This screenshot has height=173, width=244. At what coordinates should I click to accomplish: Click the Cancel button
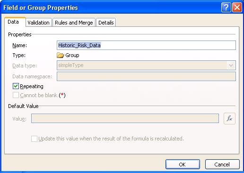222,165
